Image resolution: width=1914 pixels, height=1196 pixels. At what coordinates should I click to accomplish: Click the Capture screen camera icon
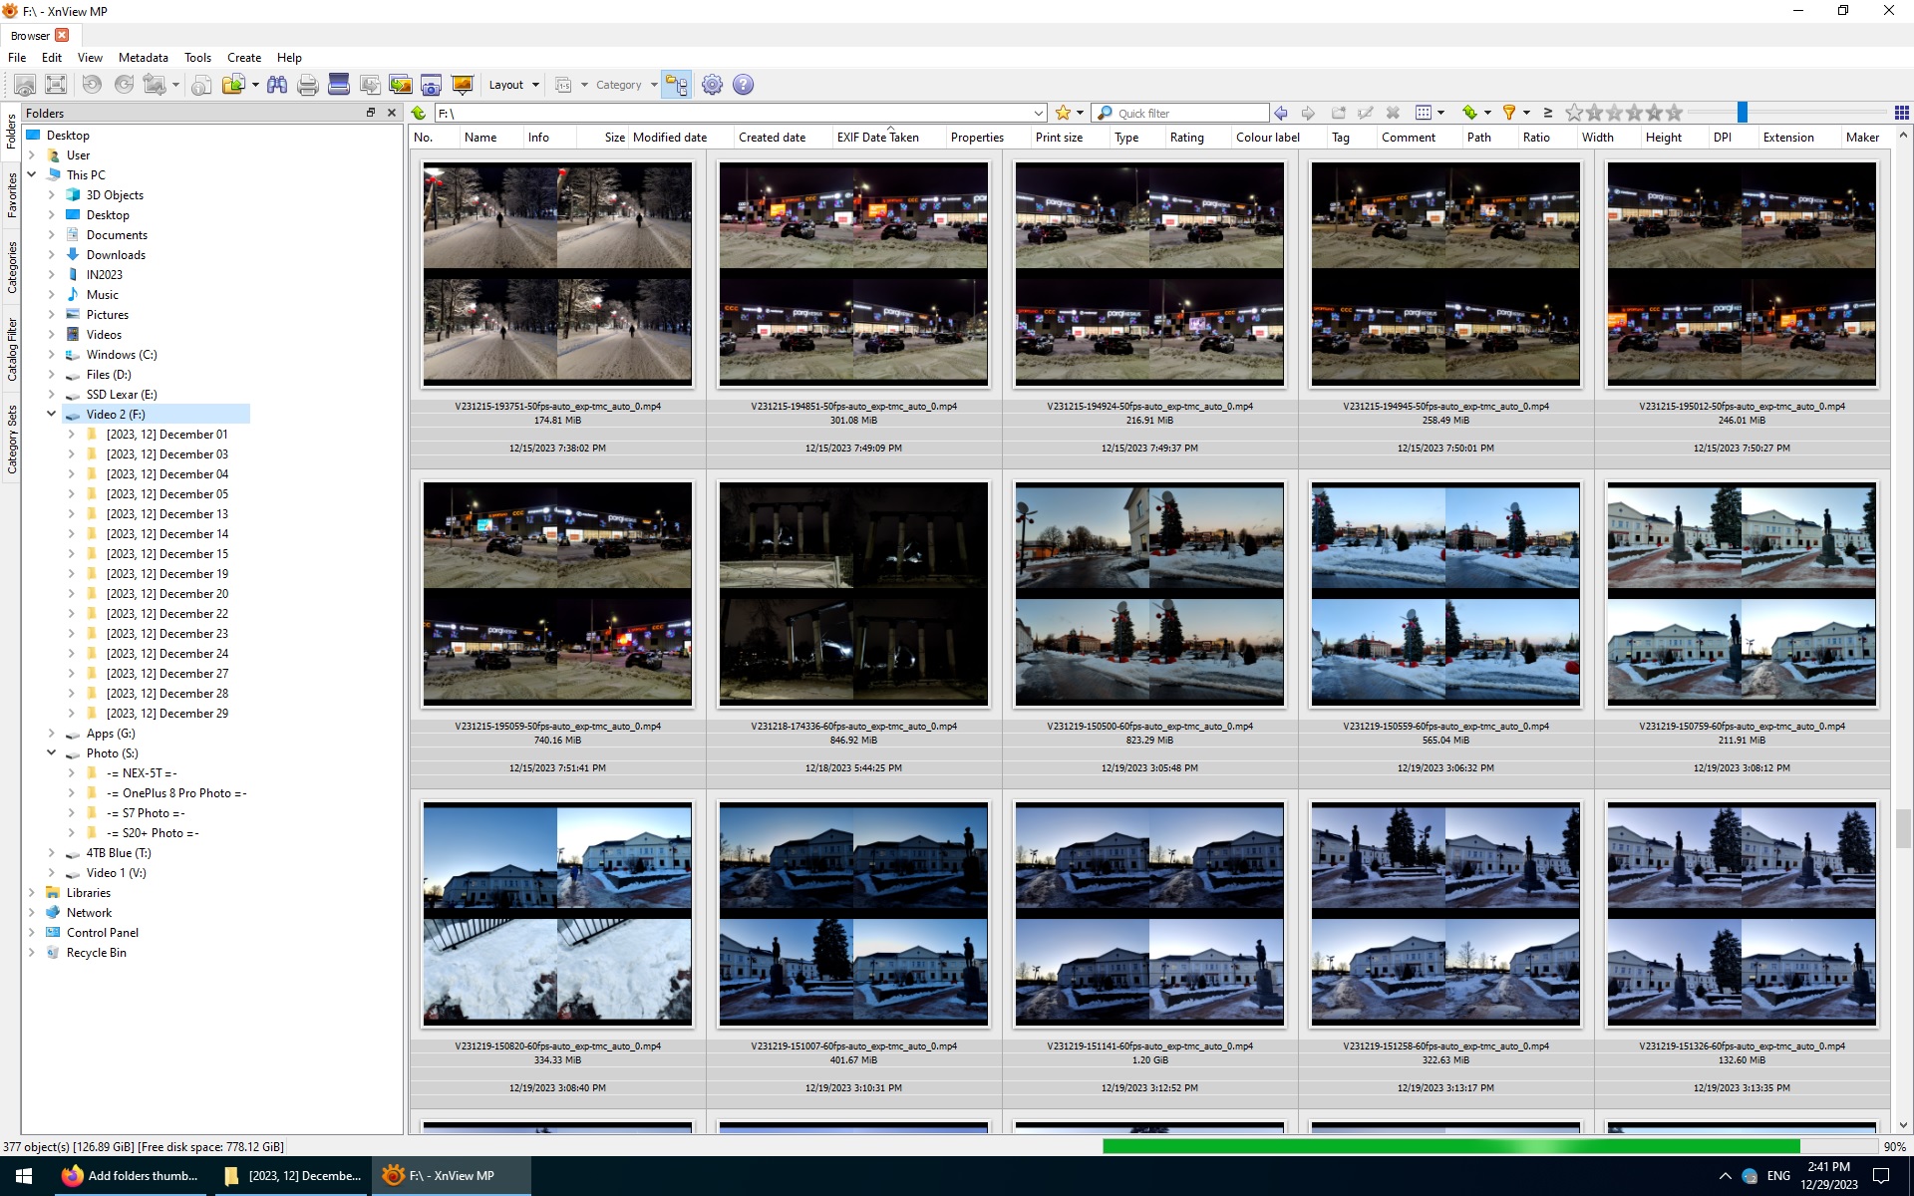[431, 85]
